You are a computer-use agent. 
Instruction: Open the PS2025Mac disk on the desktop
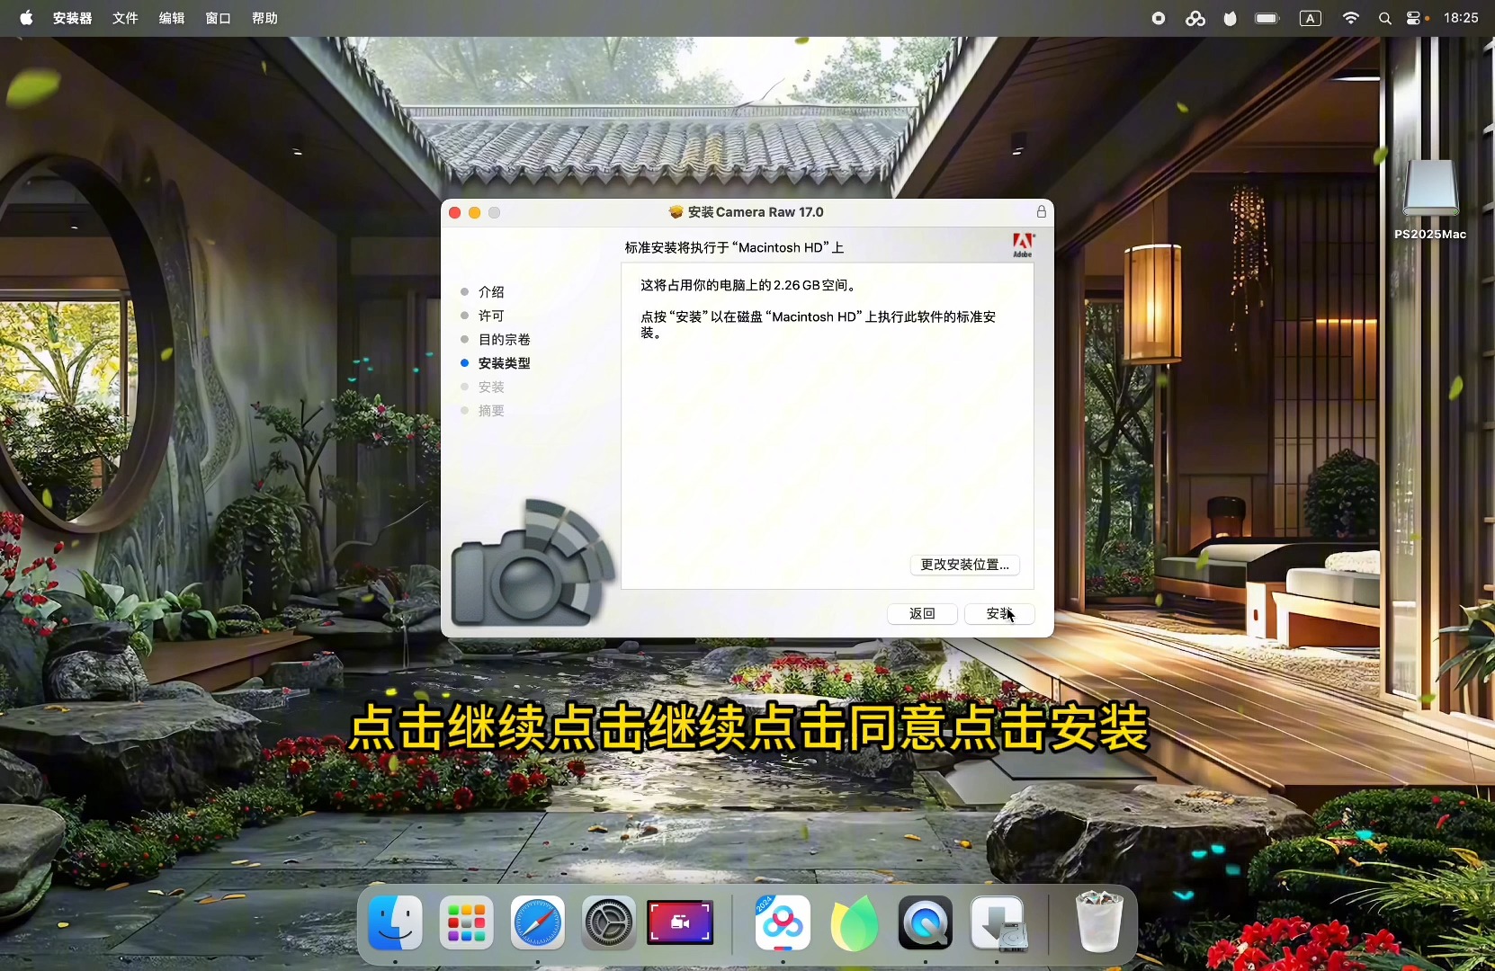click(x=1430, y=199)
